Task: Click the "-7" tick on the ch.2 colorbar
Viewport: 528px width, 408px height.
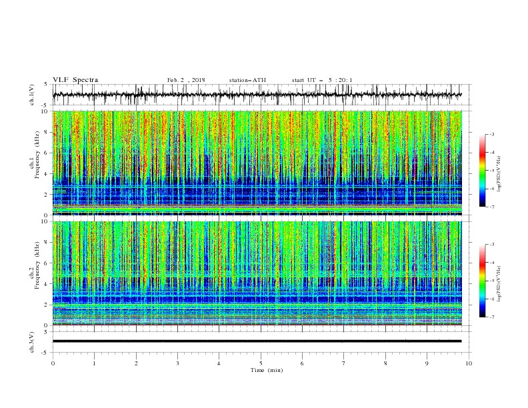Action: point(491,317)
